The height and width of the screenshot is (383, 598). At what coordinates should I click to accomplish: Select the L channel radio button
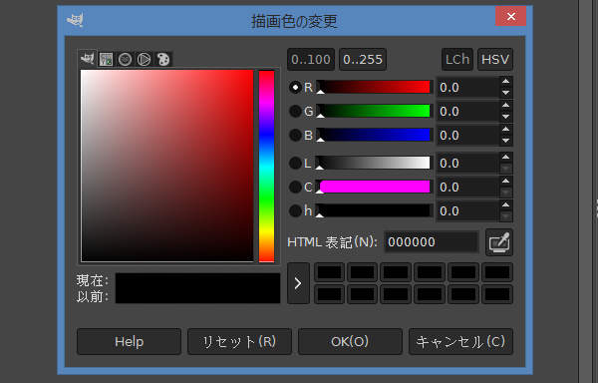point(295,164)
